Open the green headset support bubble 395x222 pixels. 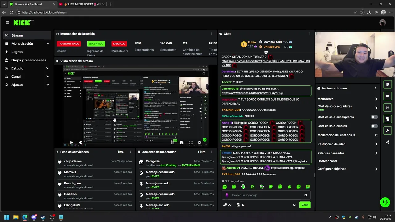tap(385, 202)
